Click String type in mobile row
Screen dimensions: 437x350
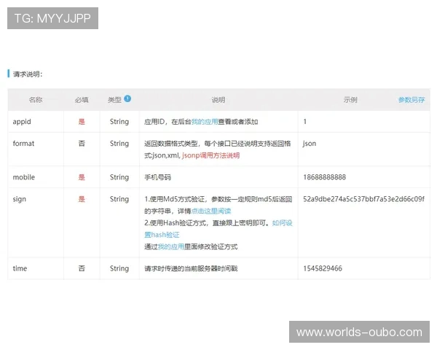(119, 177)
